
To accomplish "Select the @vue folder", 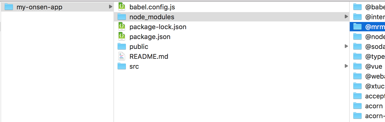I will 373,66.
